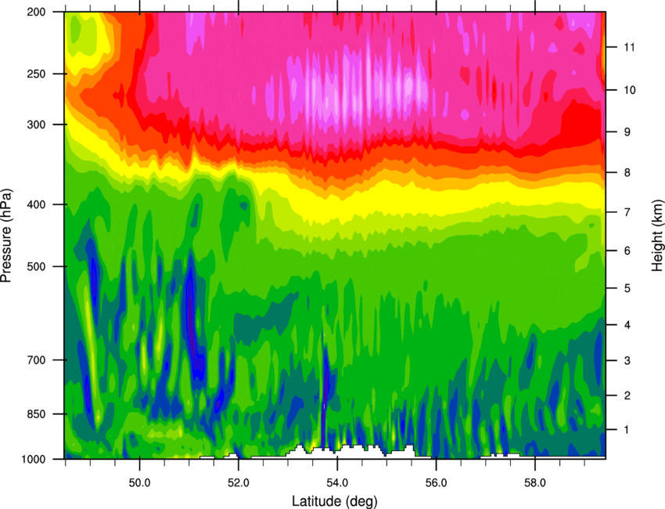Click the 5 km height label
665x509 pixels.
(627, 288)
